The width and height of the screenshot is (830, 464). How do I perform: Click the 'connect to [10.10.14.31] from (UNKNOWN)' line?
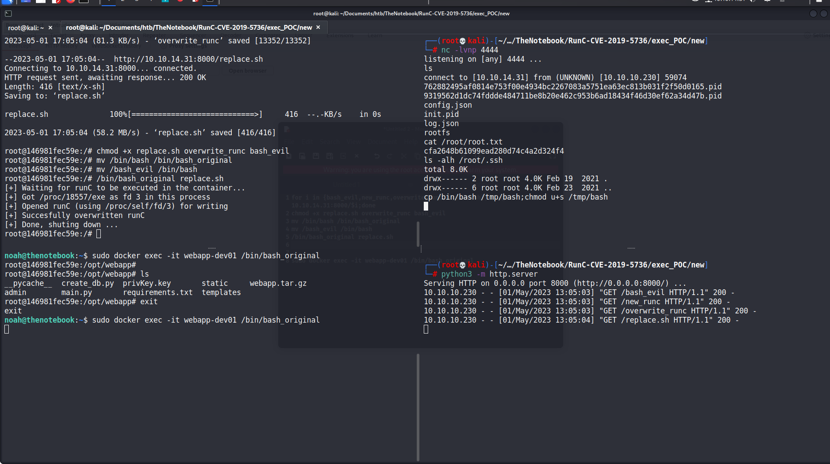pyautogui.click(x=555, y=77)
